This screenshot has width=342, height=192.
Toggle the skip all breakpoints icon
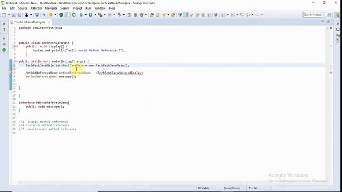[44, 15]
